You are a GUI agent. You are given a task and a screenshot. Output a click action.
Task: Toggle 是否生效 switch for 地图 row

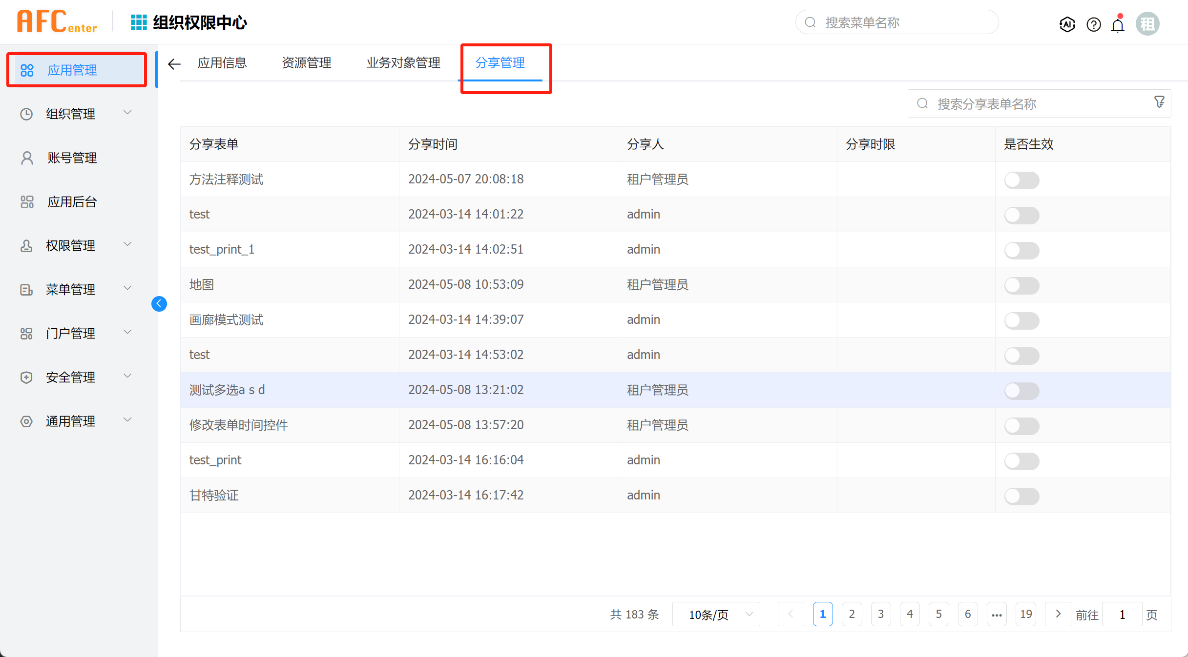point(1021,285)
